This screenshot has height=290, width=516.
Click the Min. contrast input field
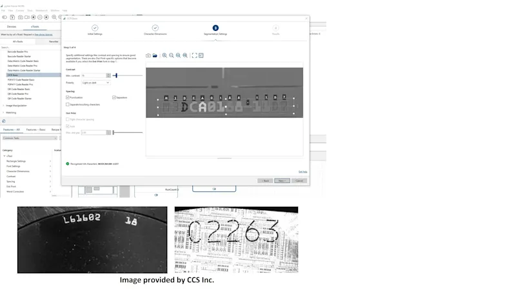click(93, 75)
